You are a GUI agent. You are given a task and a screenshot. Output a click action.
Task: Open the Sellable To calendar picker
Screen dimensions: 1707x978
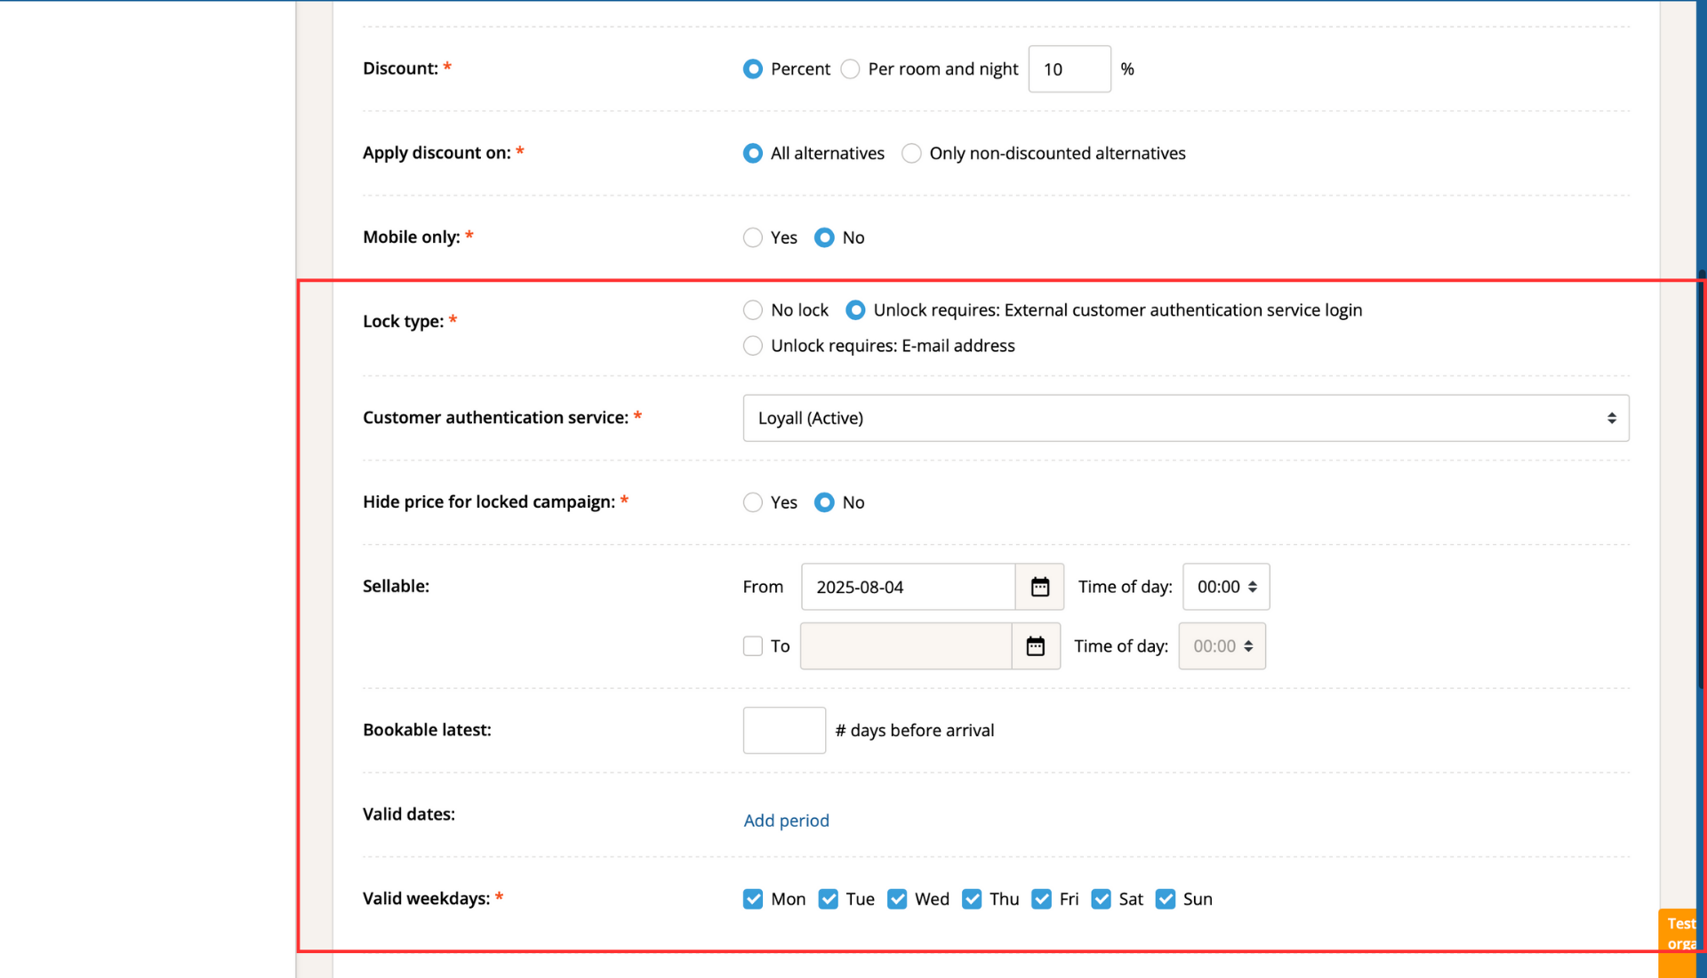[1036, 646]
